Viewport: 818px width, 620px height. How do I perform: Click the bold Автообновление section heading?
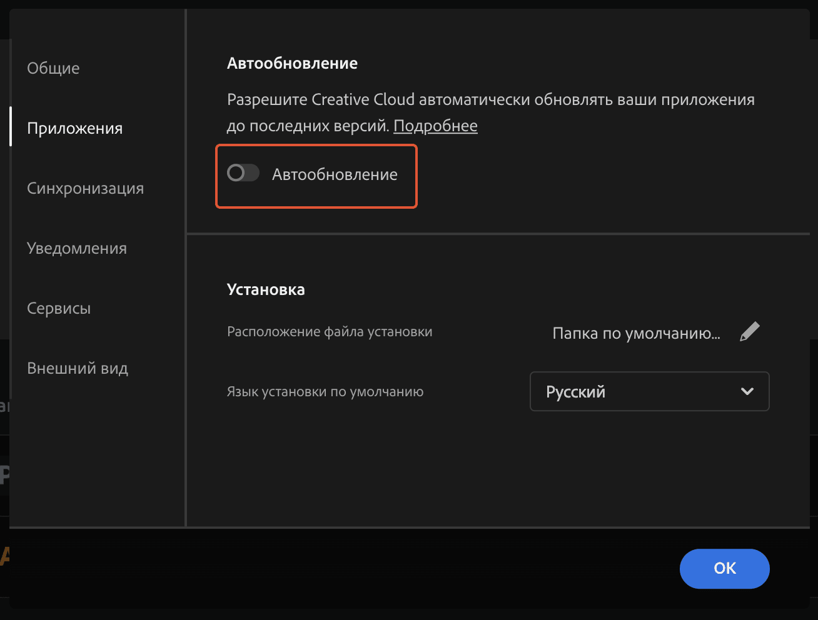click(292, 63)
